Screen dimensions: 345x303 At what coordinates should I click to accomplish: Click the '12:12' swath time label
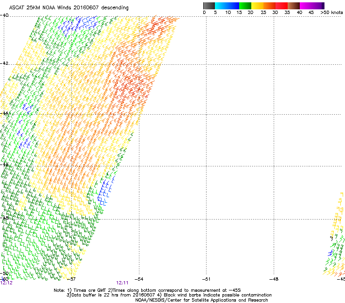7,283
